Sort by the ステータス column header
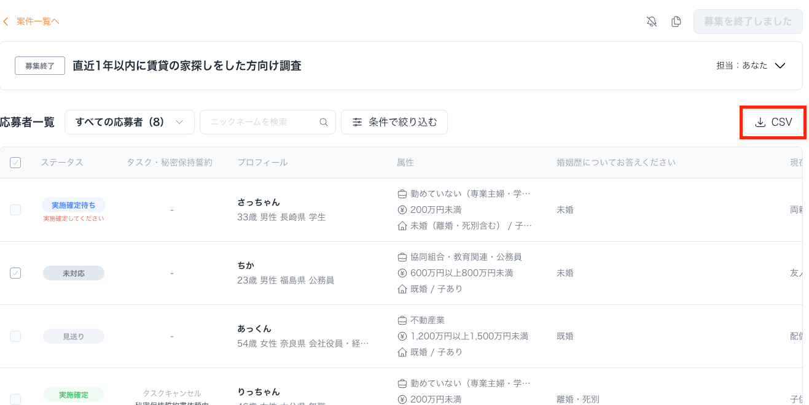The image size is (809, 405). coord(62,163)
